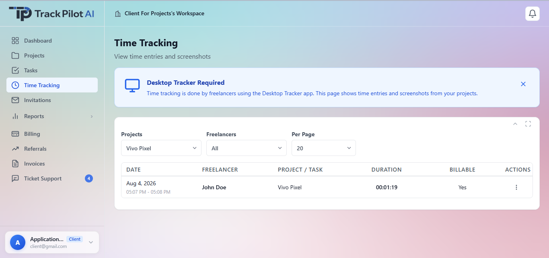Open Ticket Support page

[x=52, y=178]
